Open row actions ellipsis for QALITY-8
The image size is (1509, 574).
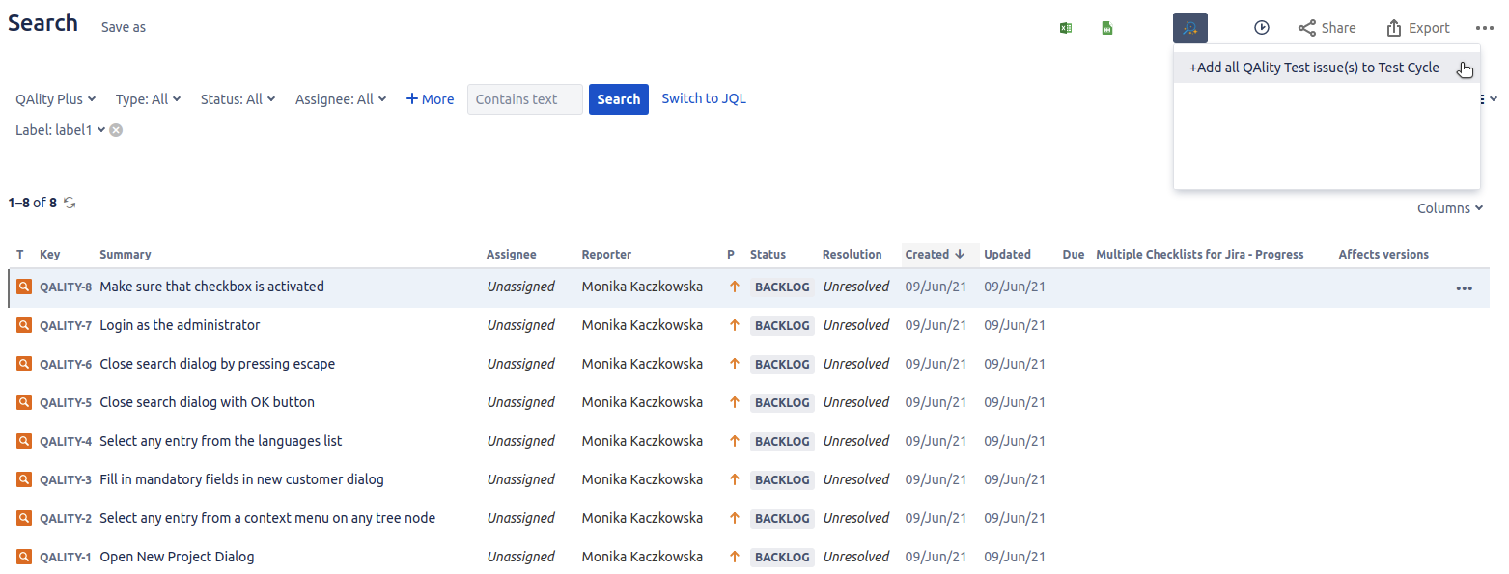(1465, 287)
